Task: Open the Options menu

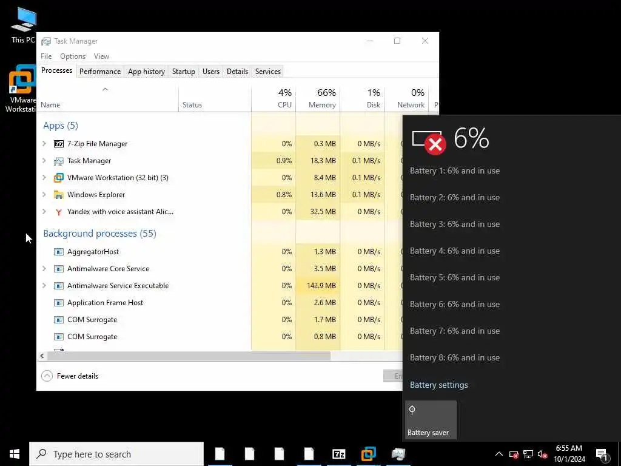Action: 73,56
